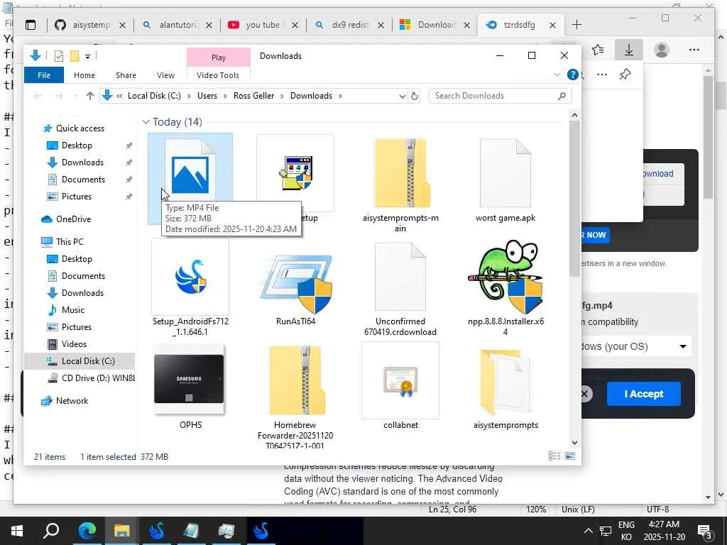727x545 pixels.
Task: Open the aisystemprompts-main zip file
Action: tap(400, 185)
